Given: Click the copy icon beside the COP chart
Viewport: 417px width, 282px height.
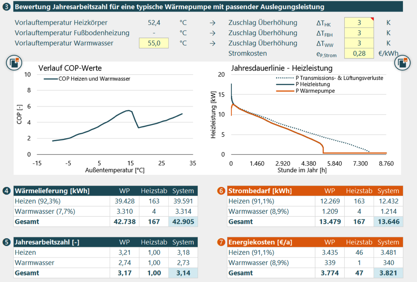Looking at the screenshot, I should tap(14, 63).
